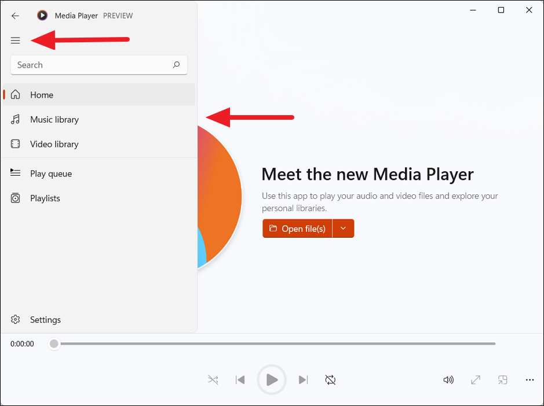Toggle shuffle playback
This screenshot has width=544, height=406.
coord(213,379)
